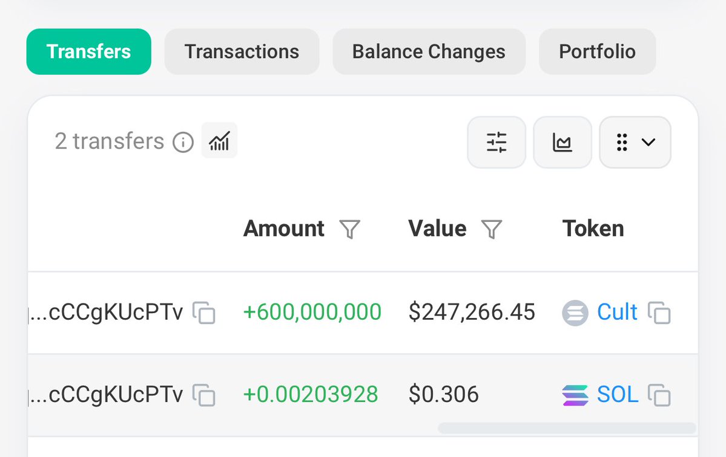Filter the Amount column

point(349,229)
